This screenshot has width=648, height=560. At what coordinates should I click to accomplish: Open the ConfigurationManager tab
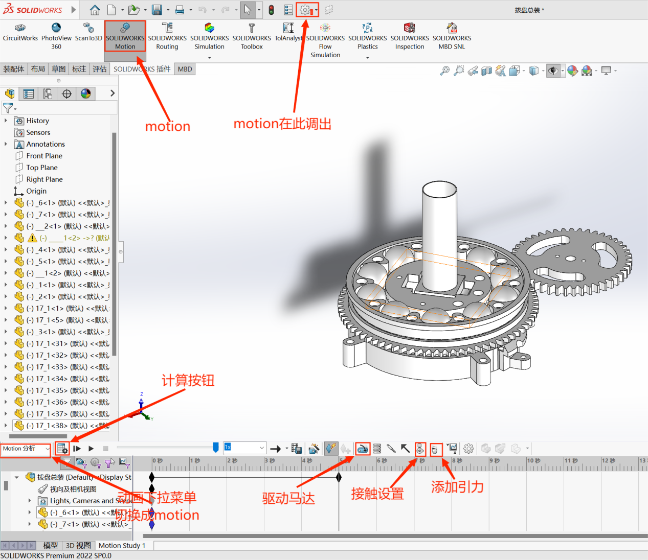(48, 94)
